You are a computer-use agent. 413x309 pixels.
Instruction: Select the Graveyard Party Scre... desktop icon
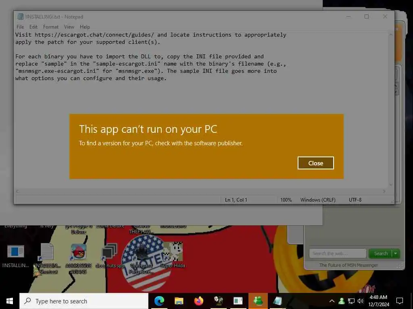coord(141,259)
